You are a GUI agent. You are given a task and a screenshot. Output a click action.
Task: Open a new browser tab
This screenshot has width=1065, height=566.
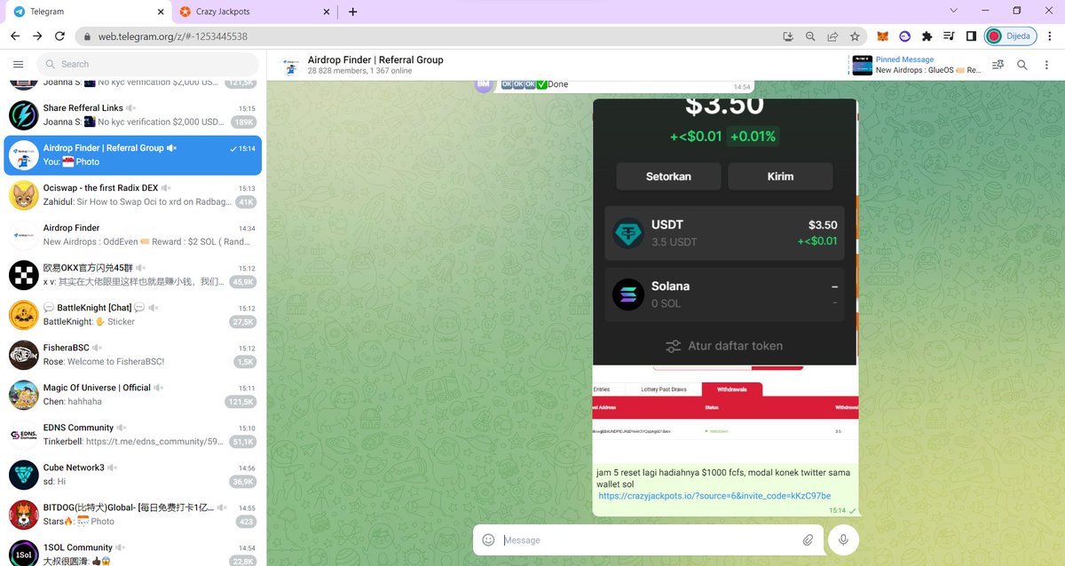[x=352, y=12]
